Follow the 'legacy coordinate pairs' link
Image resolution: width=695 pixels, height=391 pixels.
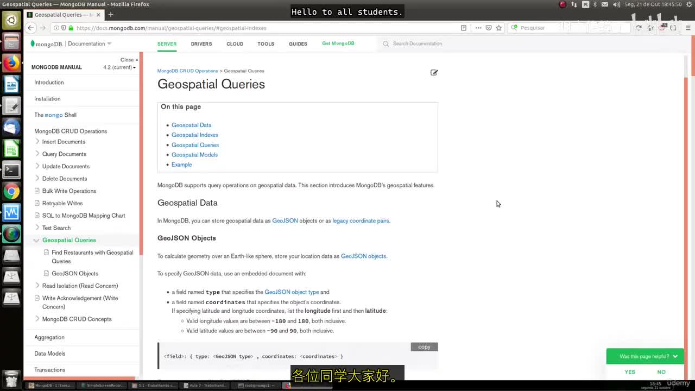pos(361,221)
